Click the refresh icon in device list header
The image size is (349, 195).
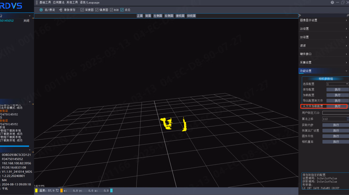[x=1, y=16]
